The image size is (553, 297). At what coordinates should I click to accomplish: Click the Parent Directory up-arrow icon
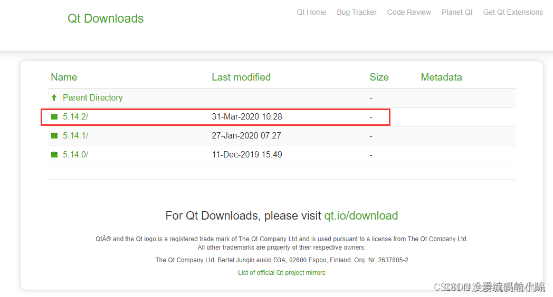coord(54,97)
